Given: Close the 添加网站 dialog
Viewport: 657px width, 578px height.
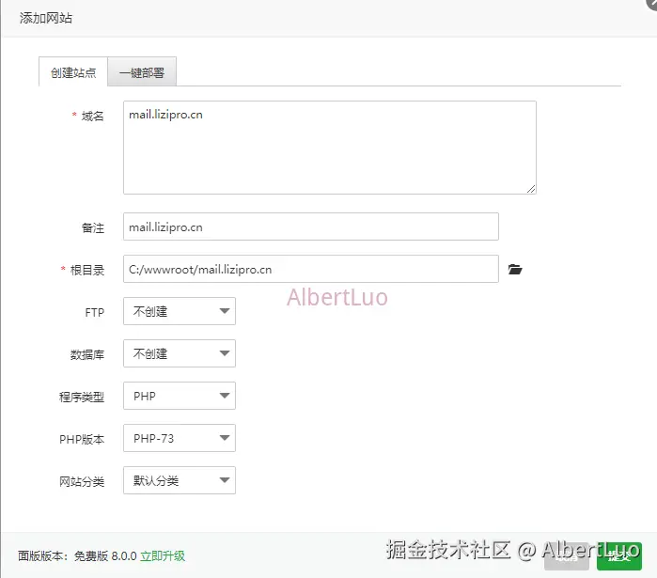Looking at the screenshot, I should coord(652,3).
